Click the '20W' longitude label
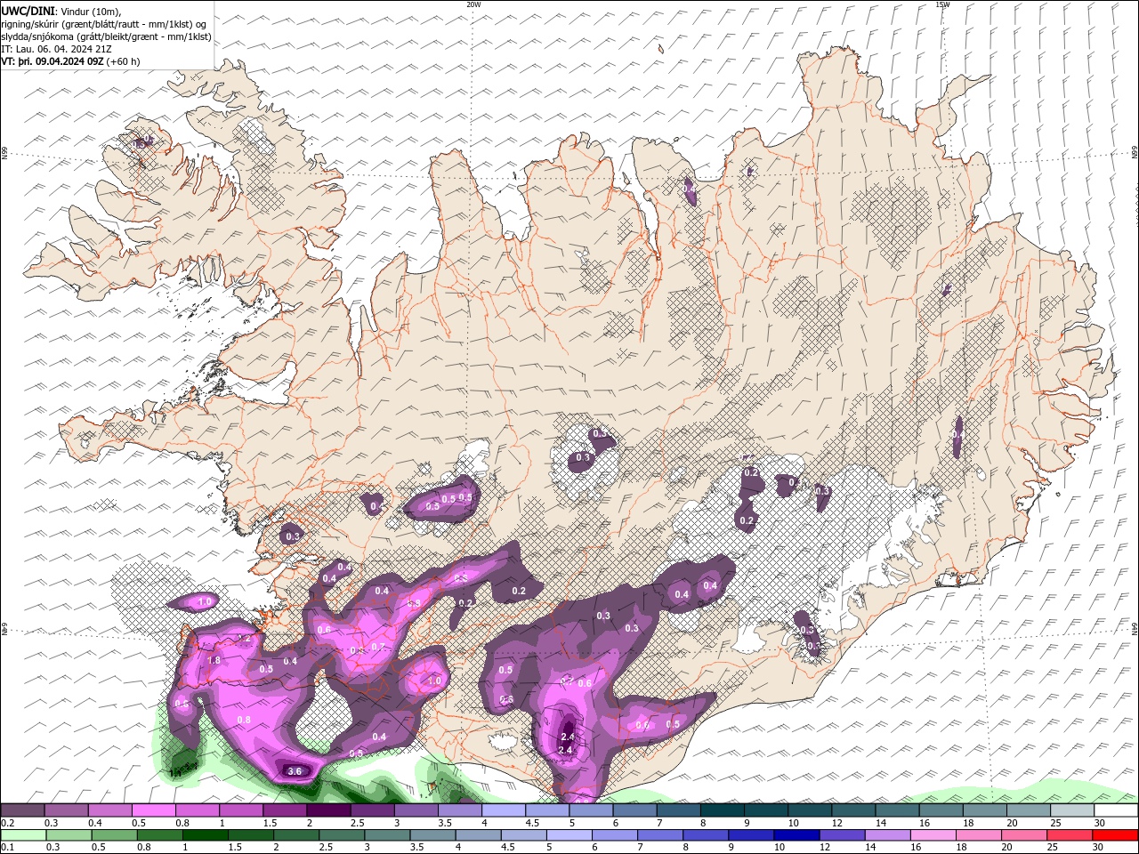This screenshot has width=1139, height=854. (x=473, y=4)
